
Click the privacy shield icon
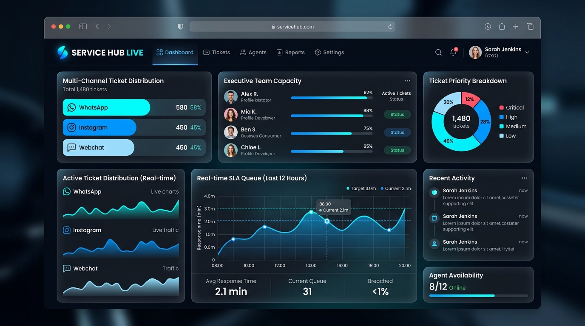coord(180,26)
